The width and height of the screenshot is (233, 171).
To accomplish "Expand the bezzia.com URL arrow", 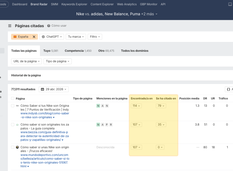I will (x=62, y=140).
